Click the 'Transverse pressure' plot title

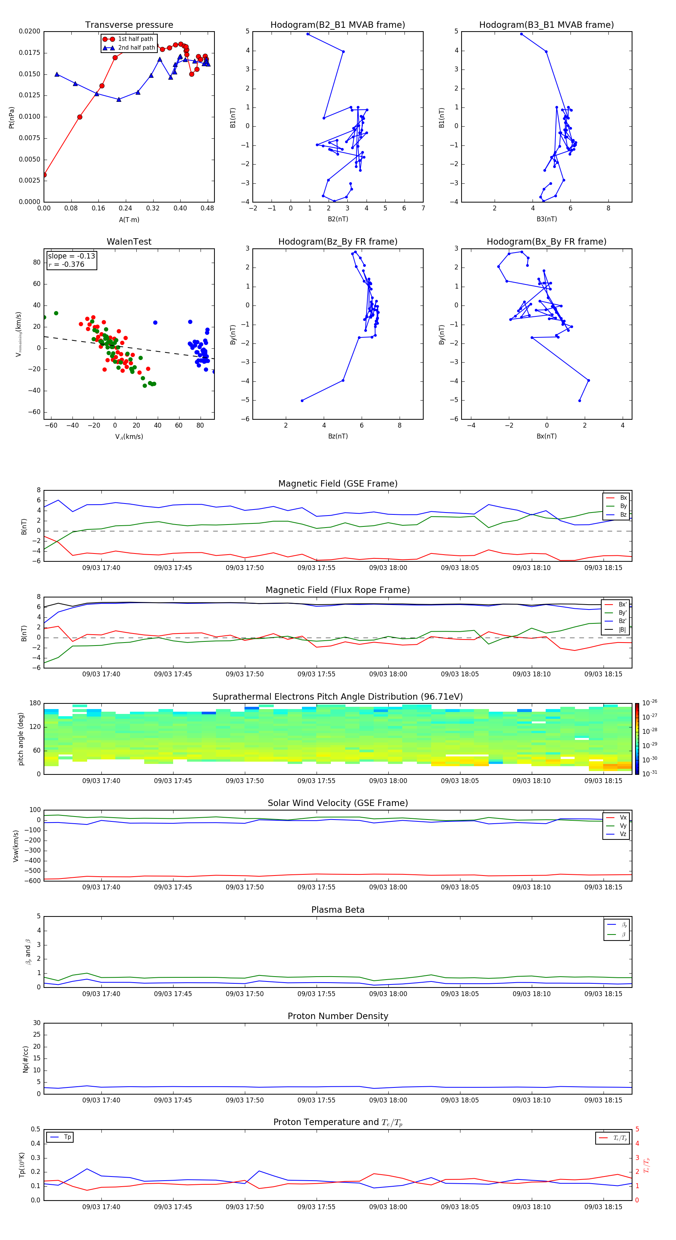pos(129,25)
